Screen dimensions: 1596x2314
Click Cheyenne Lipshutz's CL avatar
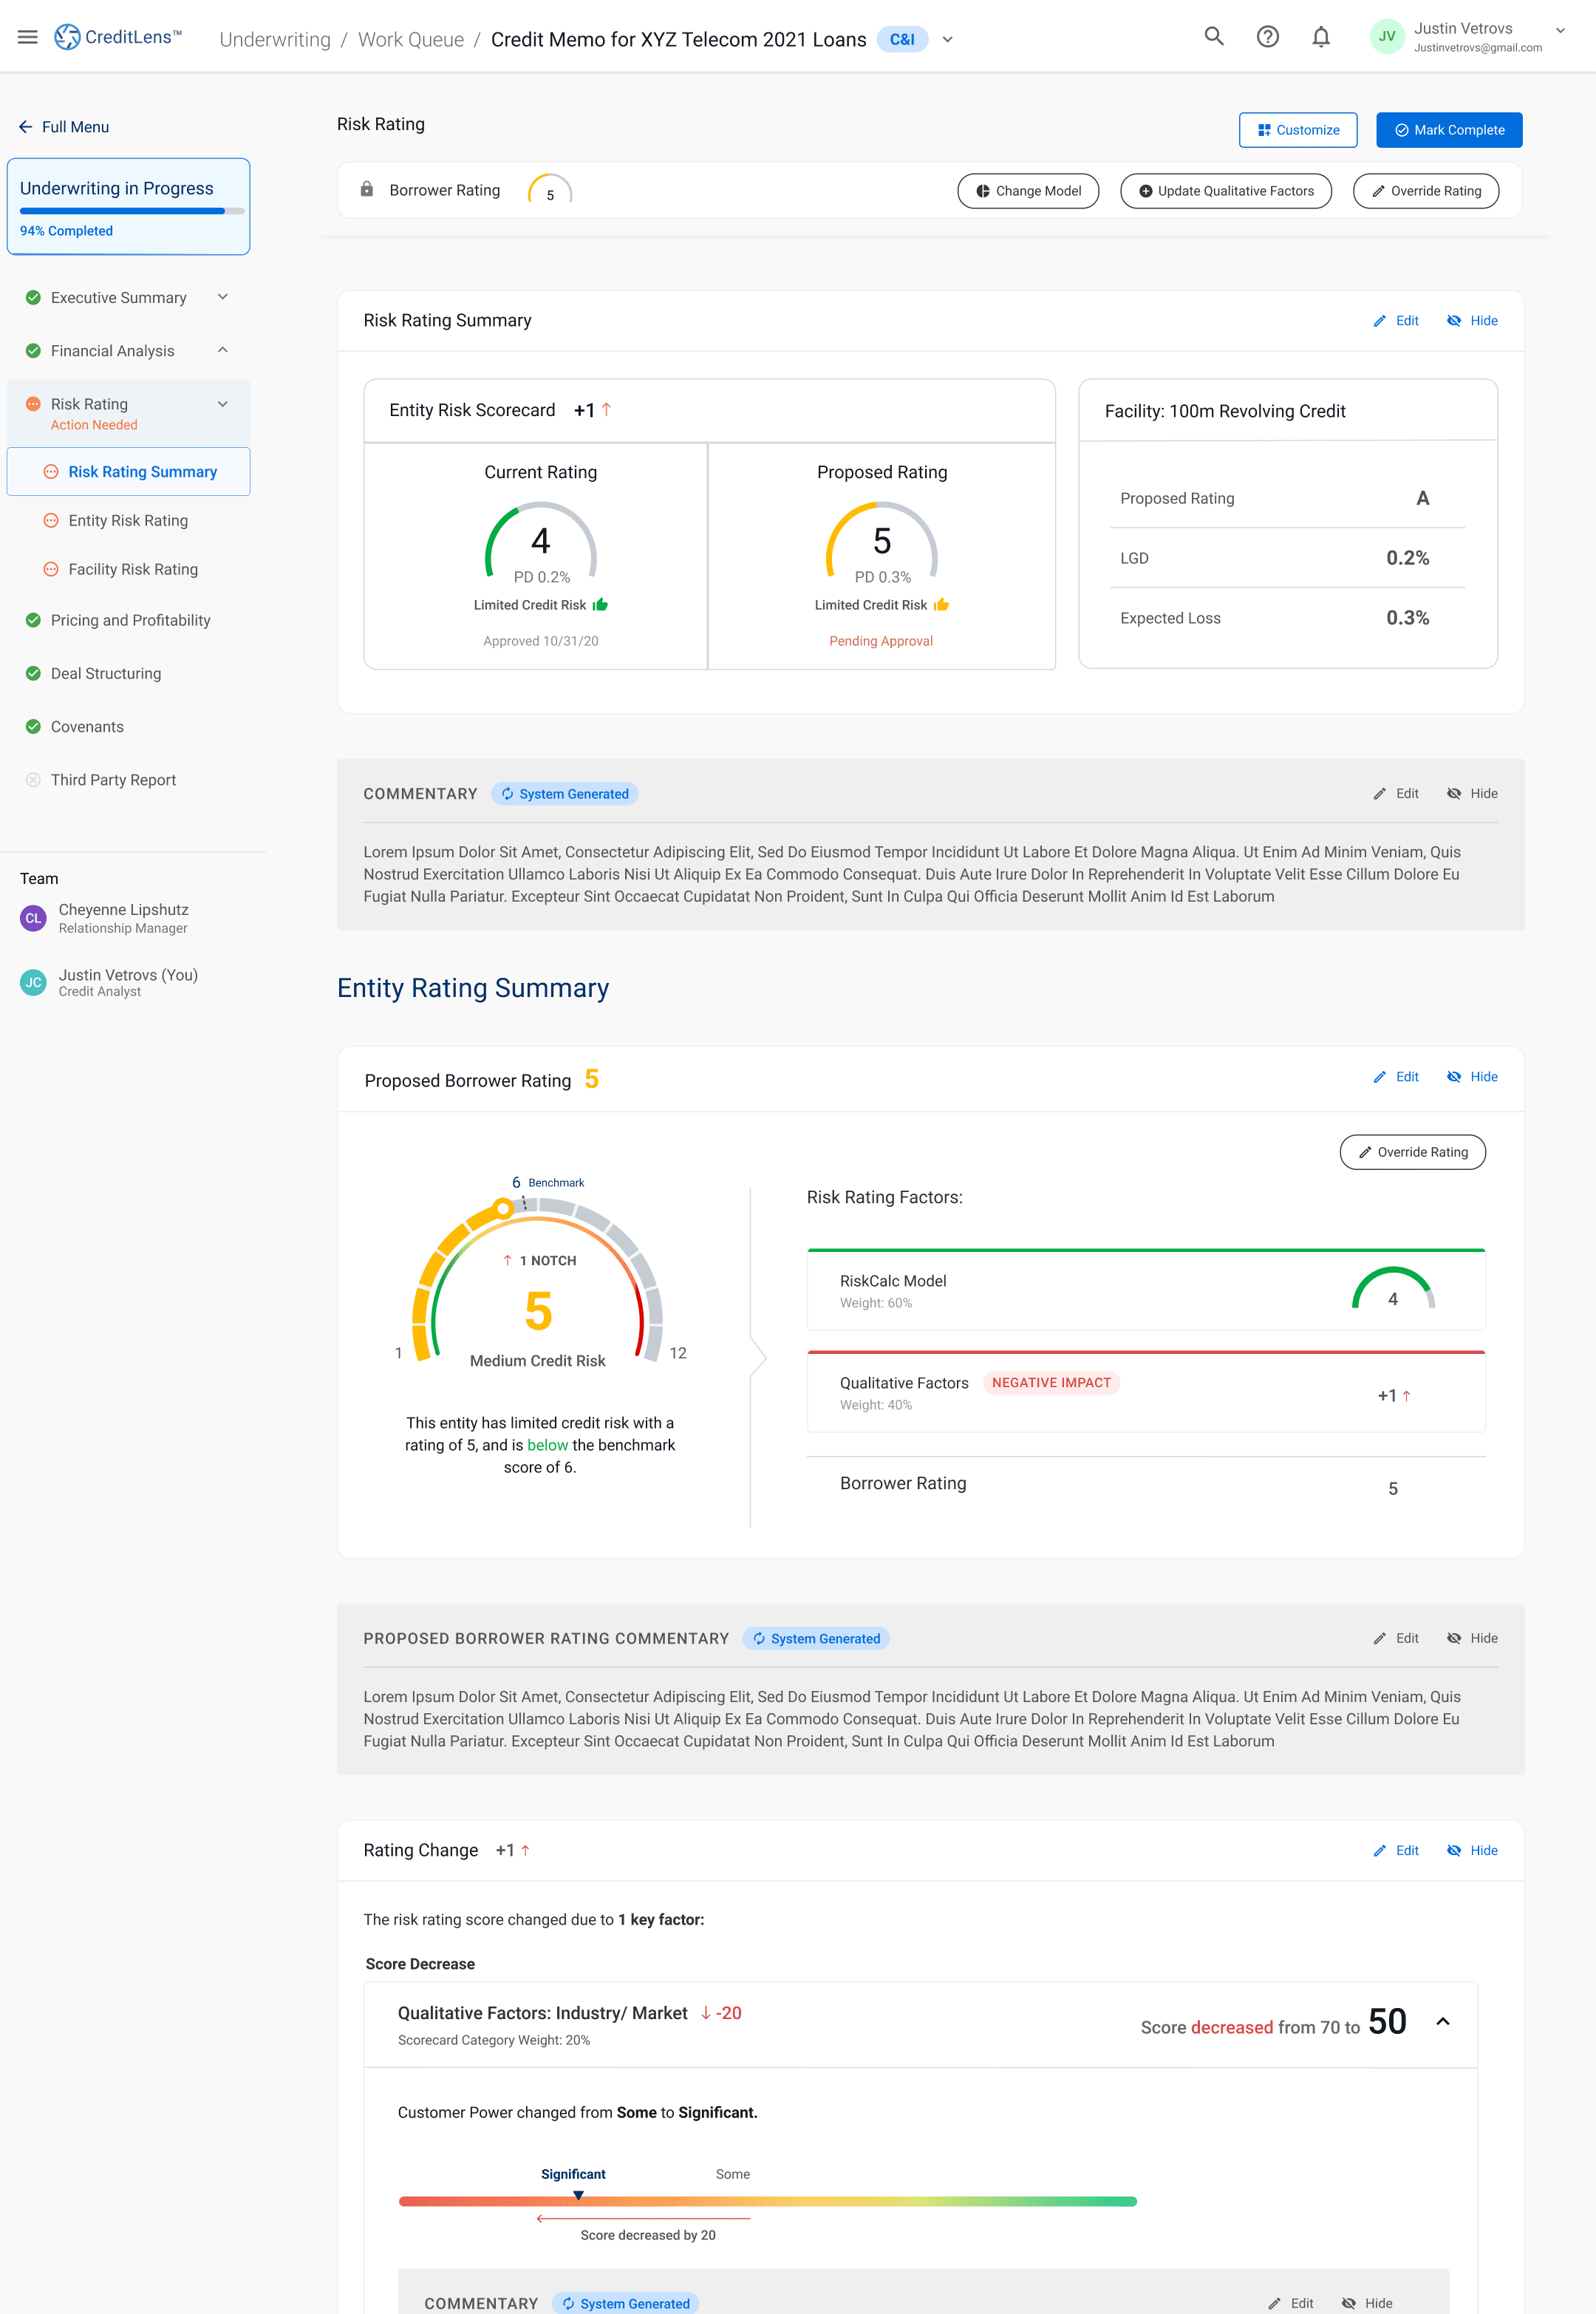(33, 918)
